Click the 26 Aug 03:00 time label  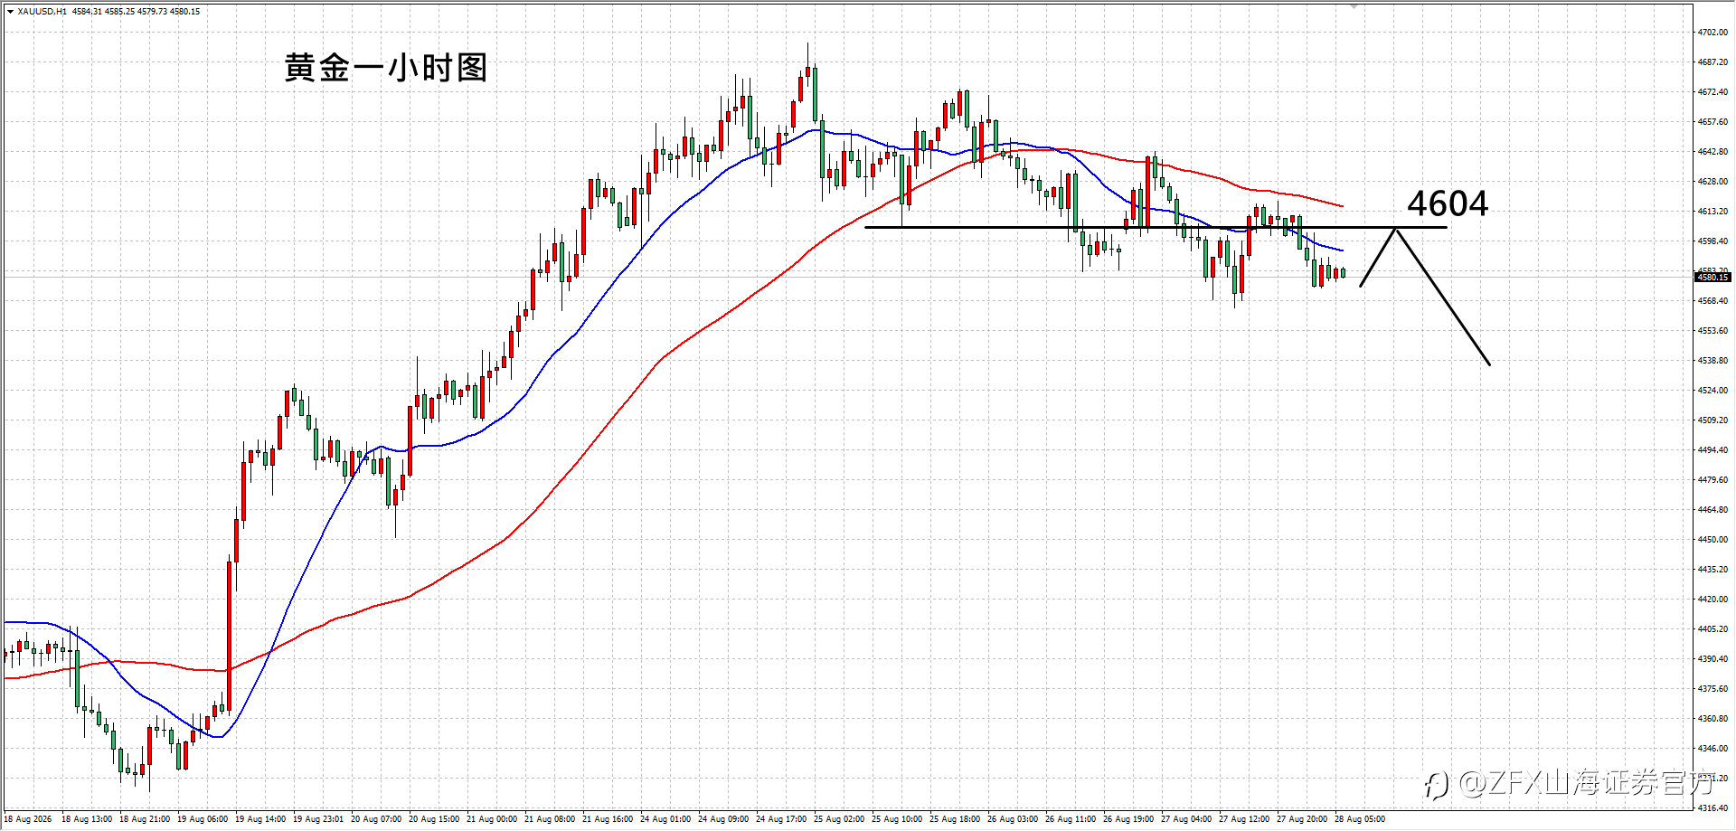click(1013, 819)
